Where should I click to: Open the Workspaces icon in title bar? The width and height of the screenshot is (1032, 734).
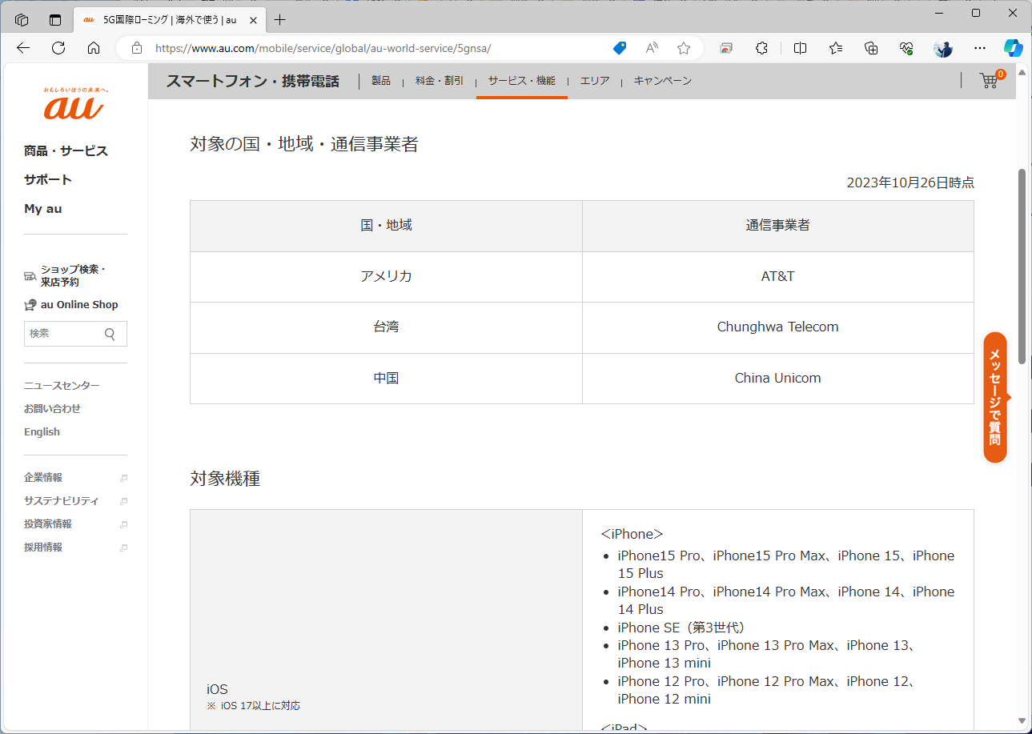click(x=22, y=20)
